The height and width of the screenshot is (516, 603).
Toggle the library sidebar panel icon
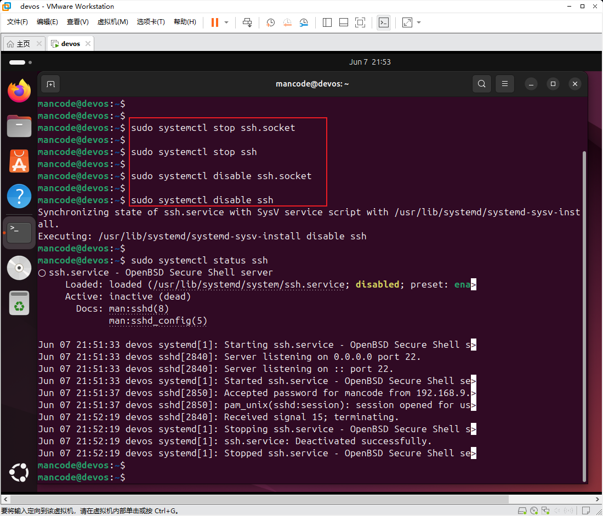tap(327, 22)
